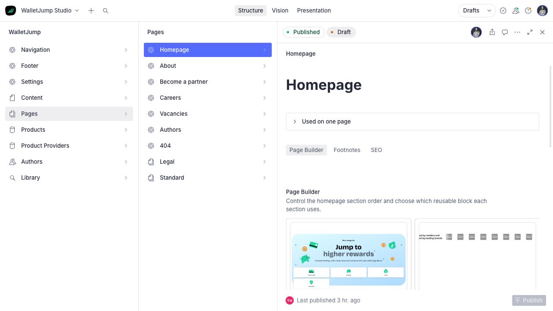Click the Careers gear icon
The image size is (553, 311).
pyautogui.click(x=151, y=98)
